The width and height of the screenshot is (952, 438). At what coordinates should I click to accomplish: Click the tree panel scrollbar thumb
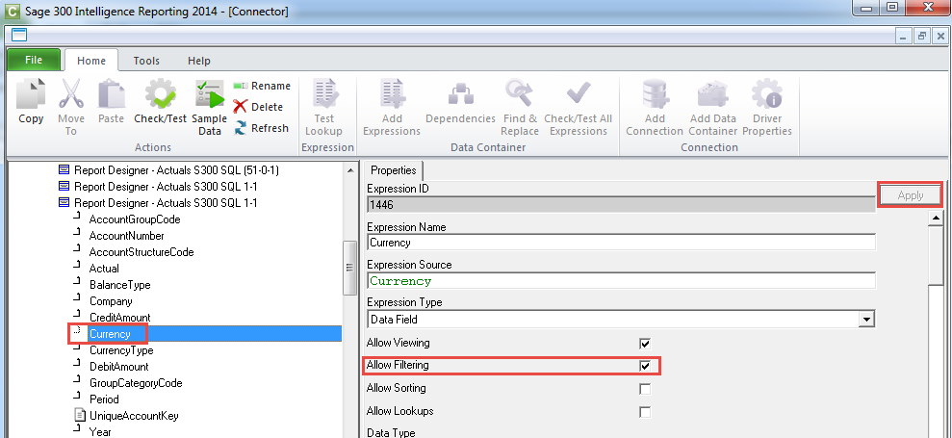click(x=350, y=268)
